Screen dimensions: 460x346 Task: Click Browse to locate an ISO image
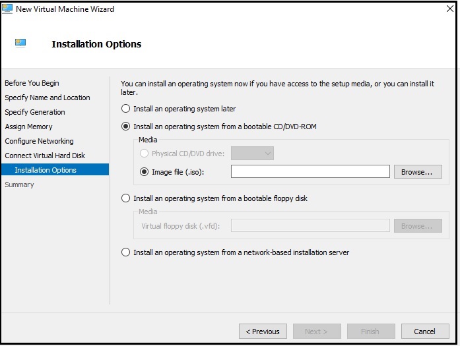[417, 171]
